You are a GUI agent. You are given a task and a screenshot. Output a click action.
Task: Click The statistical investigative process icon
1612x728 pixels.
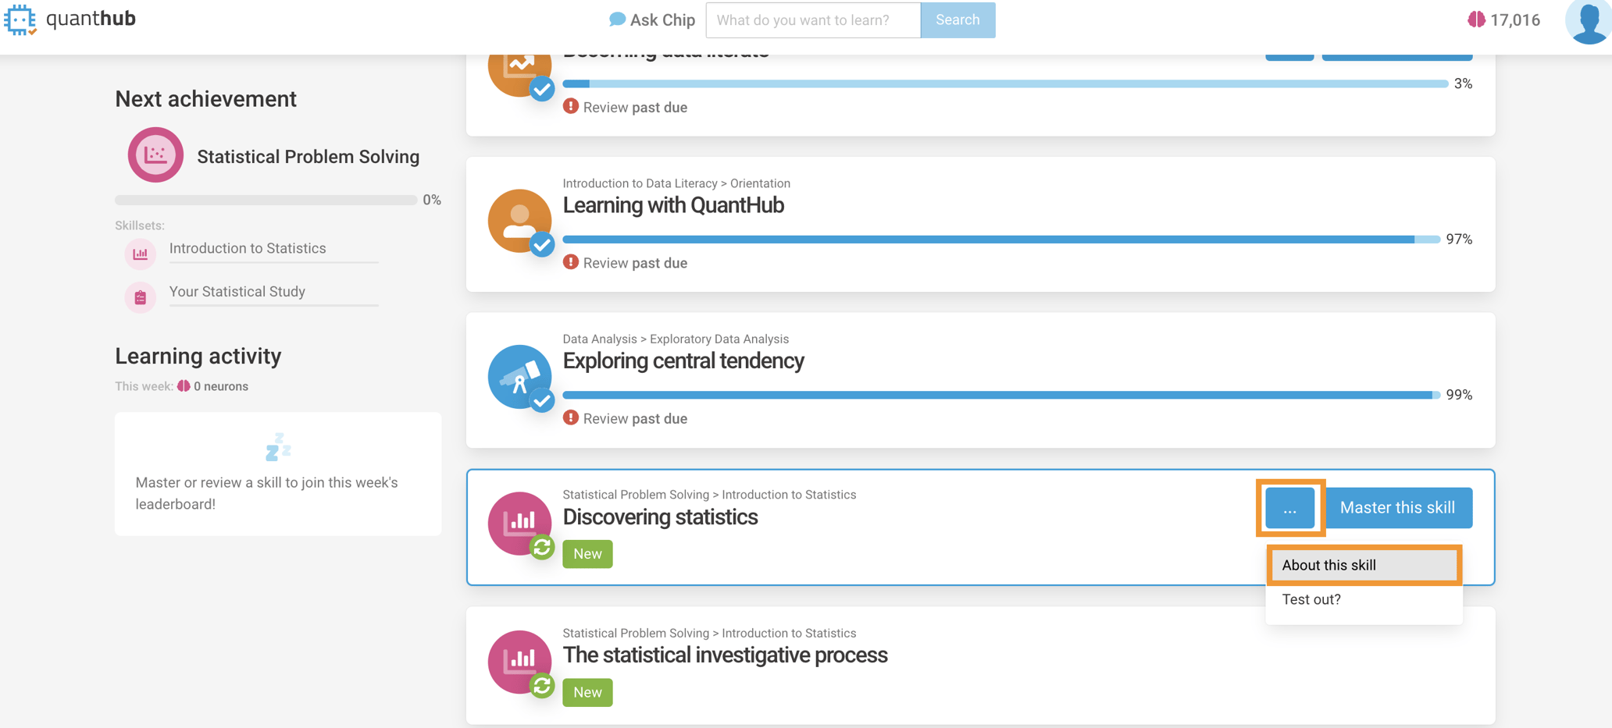519,662
